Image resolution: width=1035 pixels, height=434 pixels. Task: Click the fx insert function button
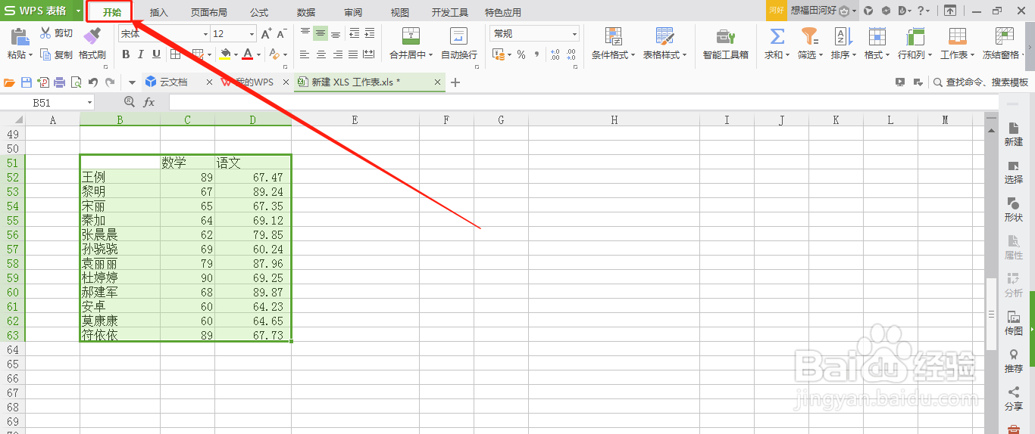point(149,102)
